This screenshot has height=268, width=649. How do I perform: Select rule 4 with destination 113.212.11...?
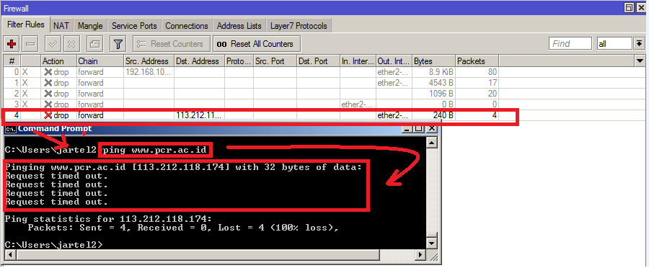coord(251,115)
